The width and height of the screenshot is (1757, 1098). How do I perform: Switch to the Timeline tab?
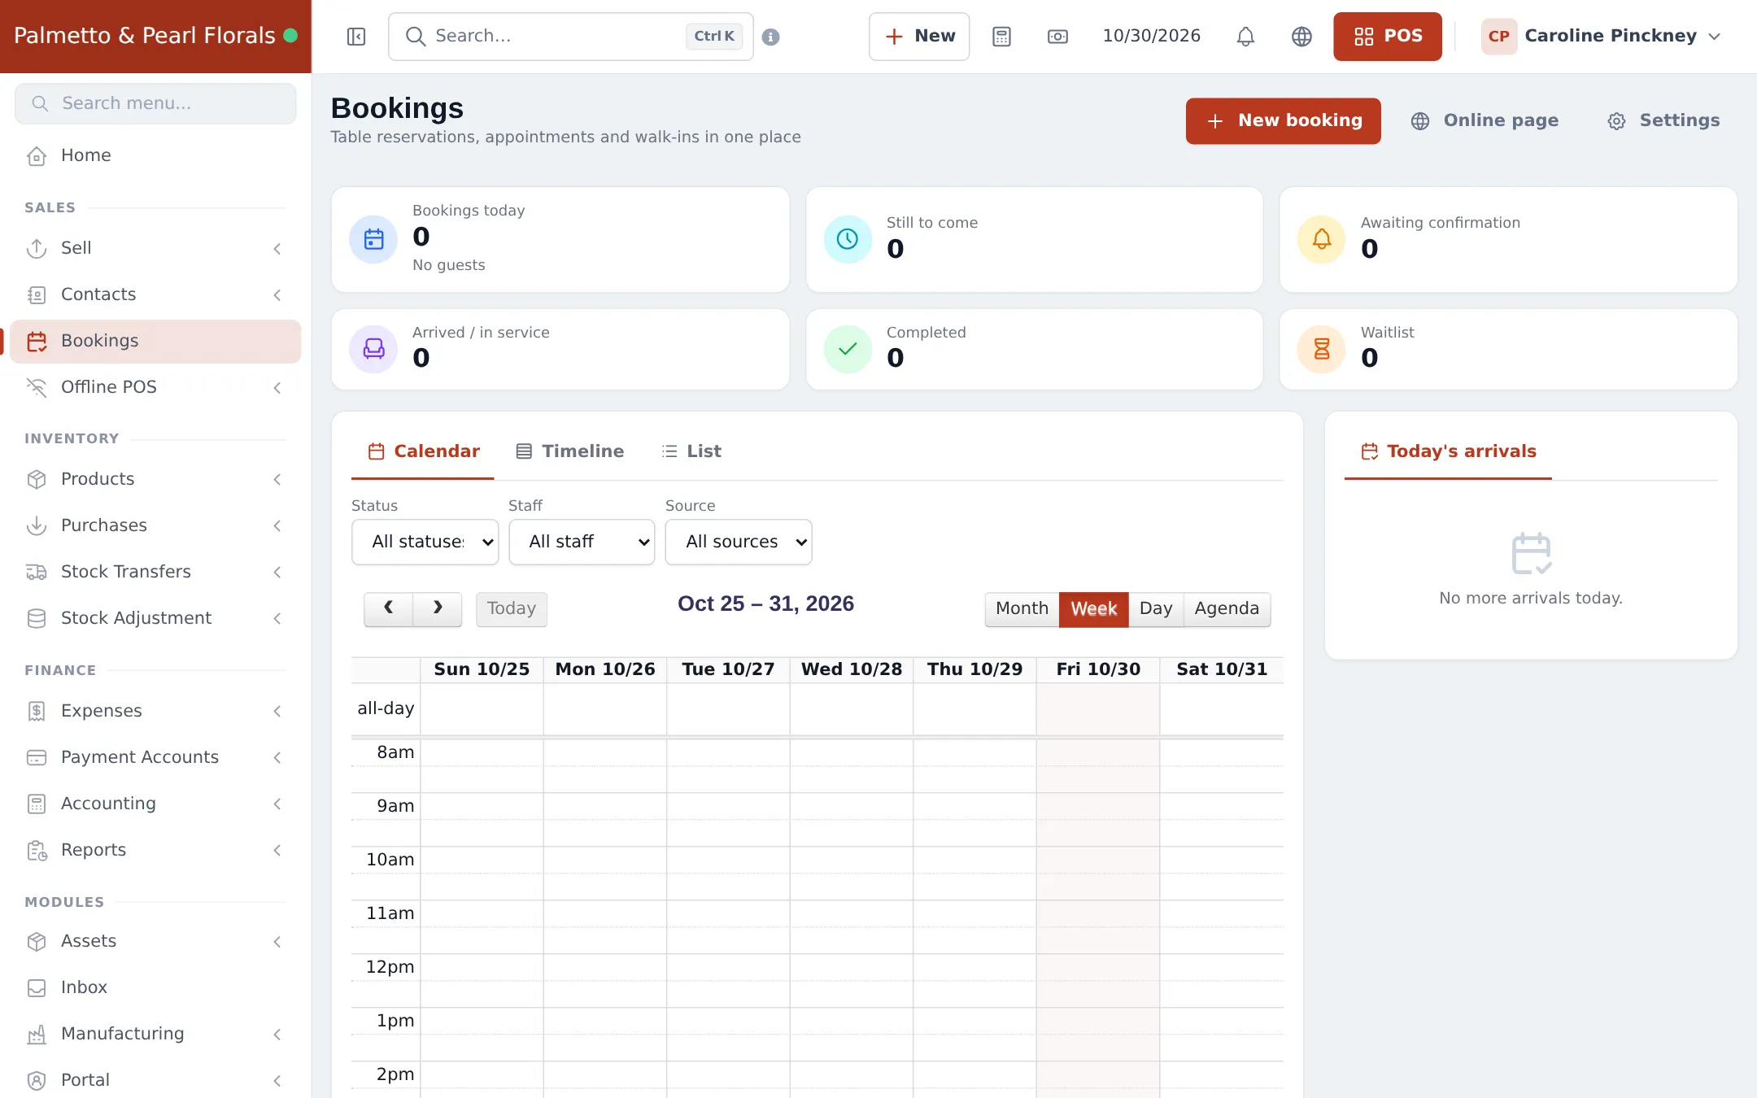570,451
